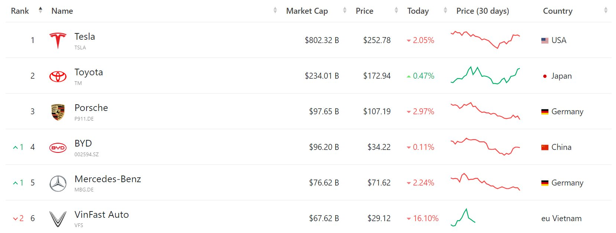616x233 pixels.
Task: Click the BYD logo icon
Action: click(58, 148)
